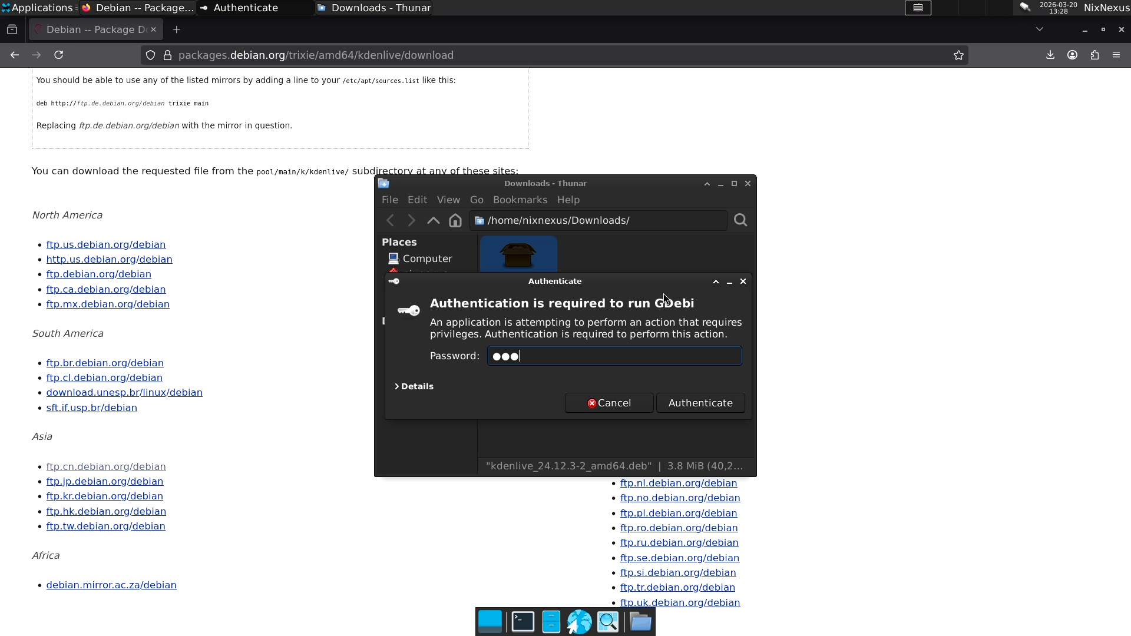Viewport: 1131px width, 636px height.
Task: Open the Thunar File menu
Action: point(390,200)
